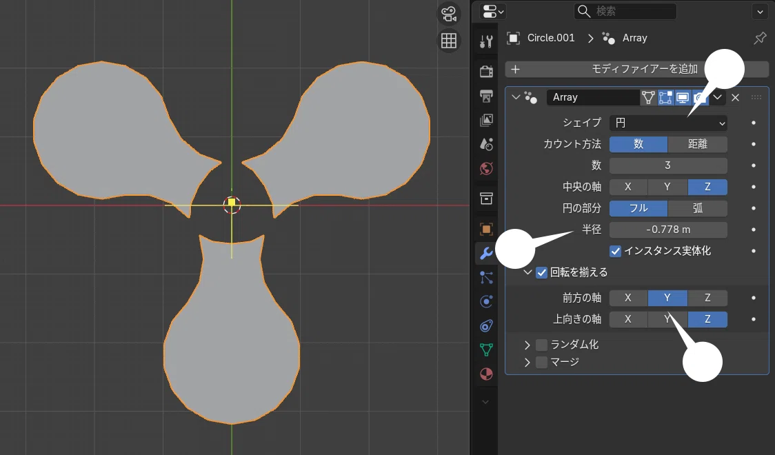Click the 数 count field showing 3
775x455 pixels.
[668, 165]
